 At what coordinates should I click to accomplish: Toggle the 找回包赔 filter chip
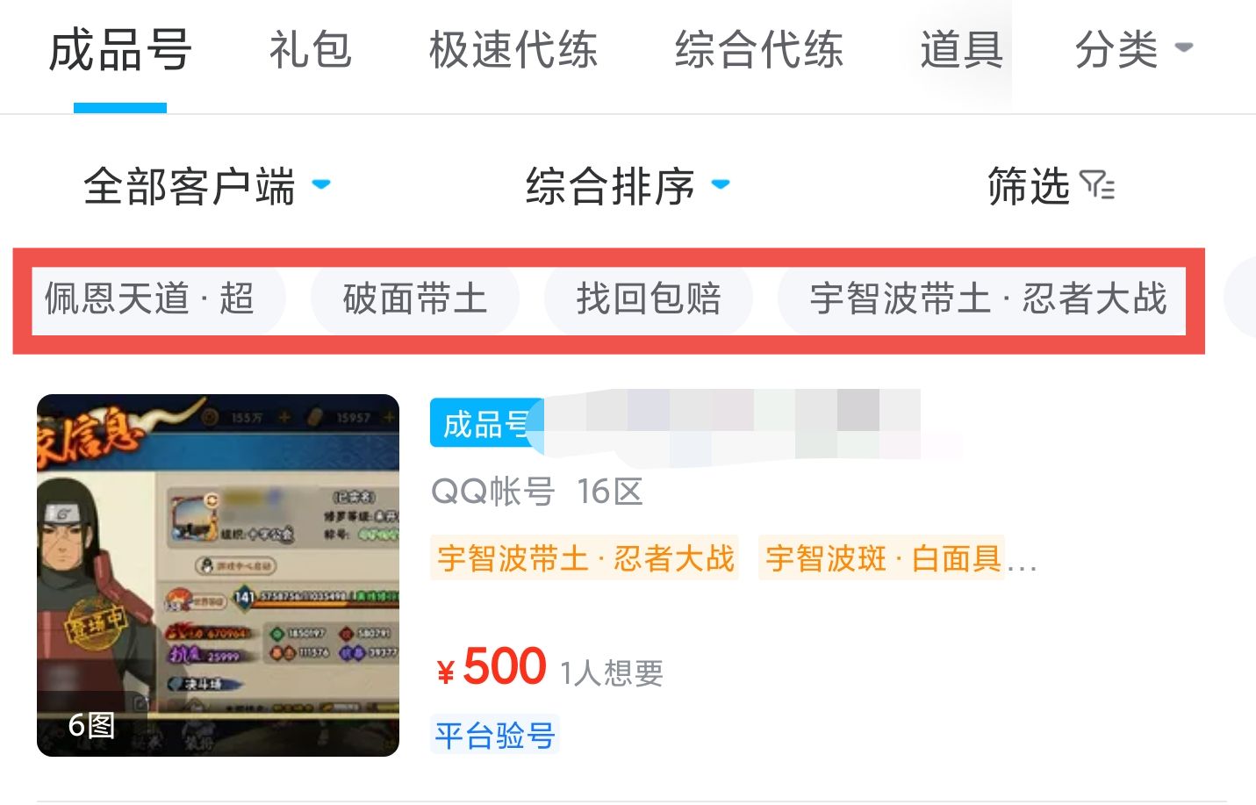649,298
